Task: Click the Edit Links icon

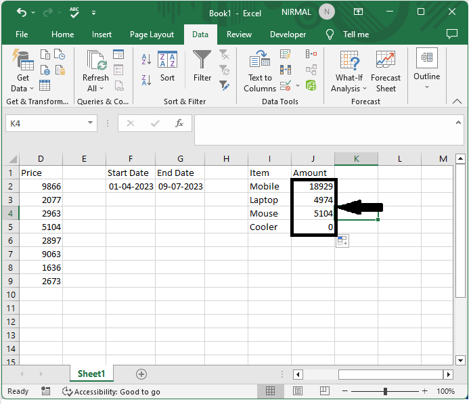Action: click(x=119, y=86)
